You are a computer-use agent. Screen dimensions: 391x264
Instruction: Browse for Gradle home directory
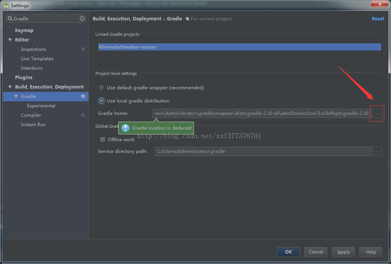377,113
